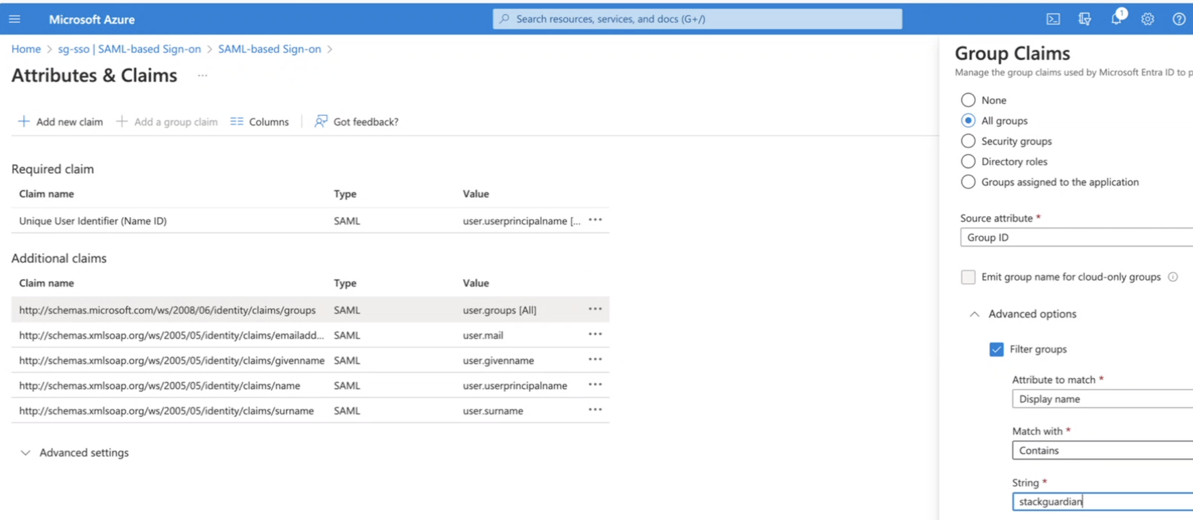Viewport: 1193px width, 520px height.
Task: Click info icon beside Emit group name option
Action: click(x=1173, y=277)
